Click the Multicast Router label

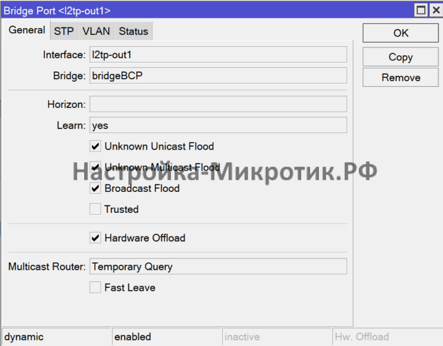coord(47,267)
